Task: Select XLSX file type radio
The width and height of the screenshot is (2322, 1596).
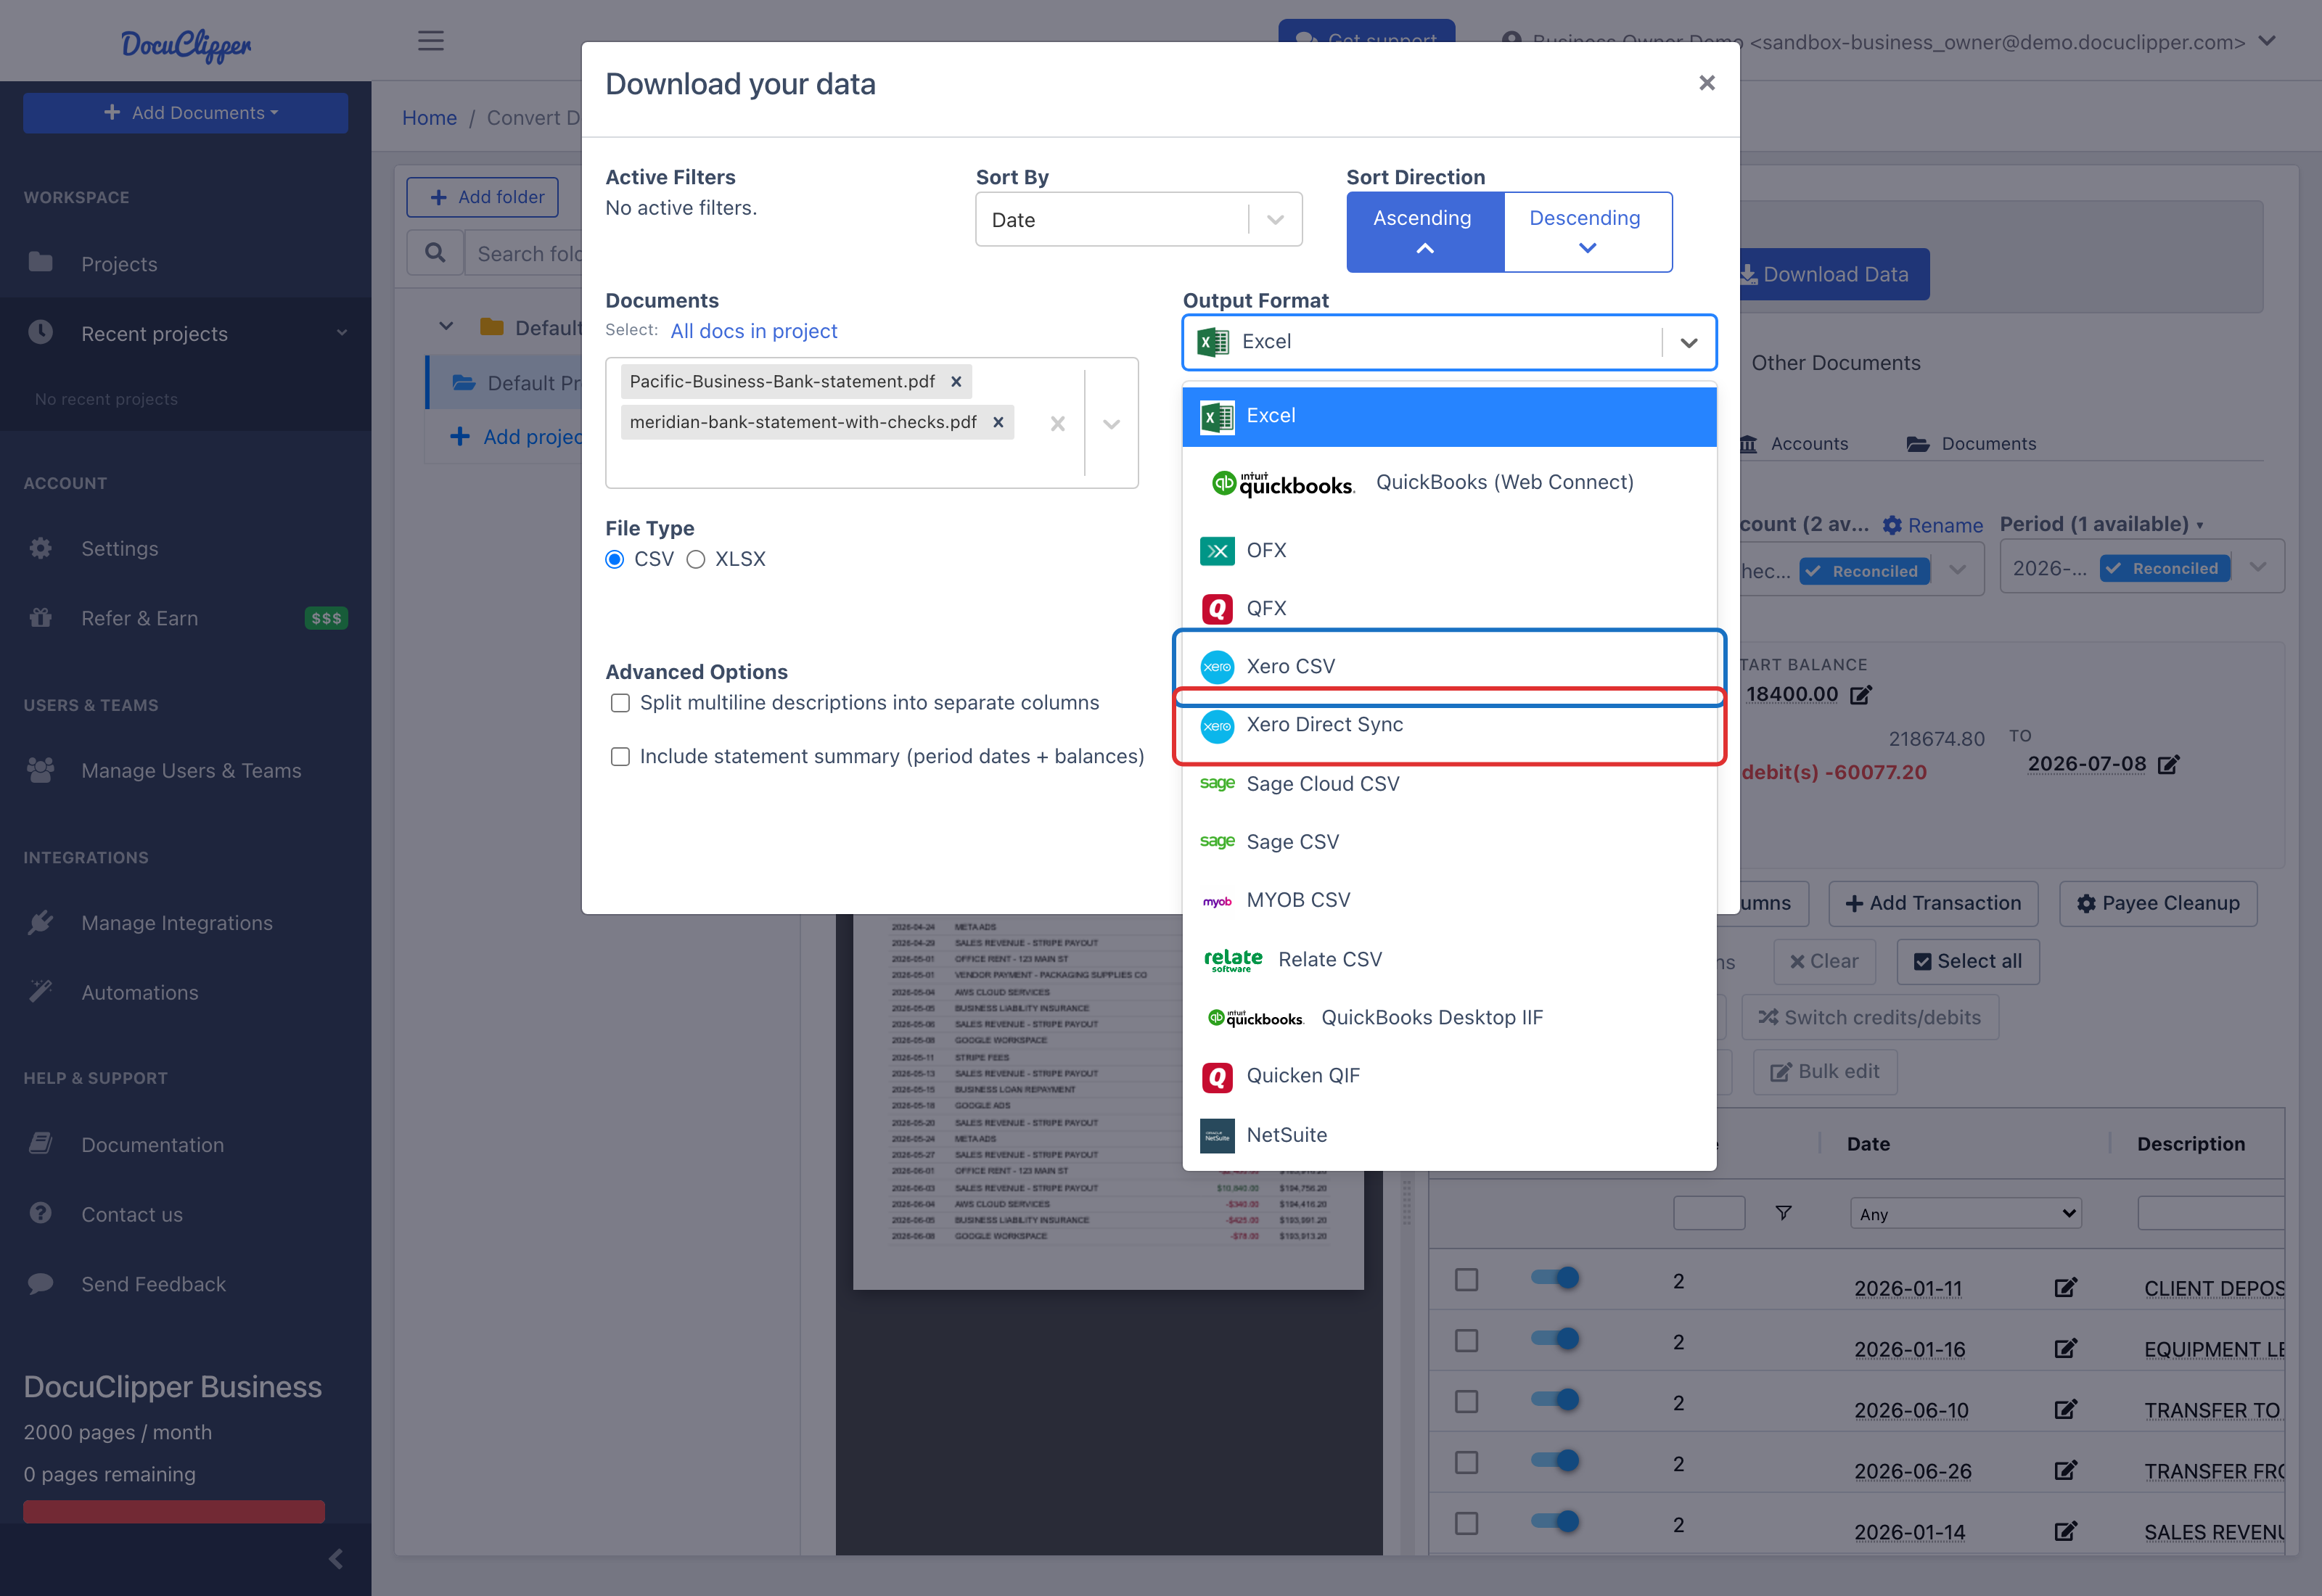Action: point(695,559)
